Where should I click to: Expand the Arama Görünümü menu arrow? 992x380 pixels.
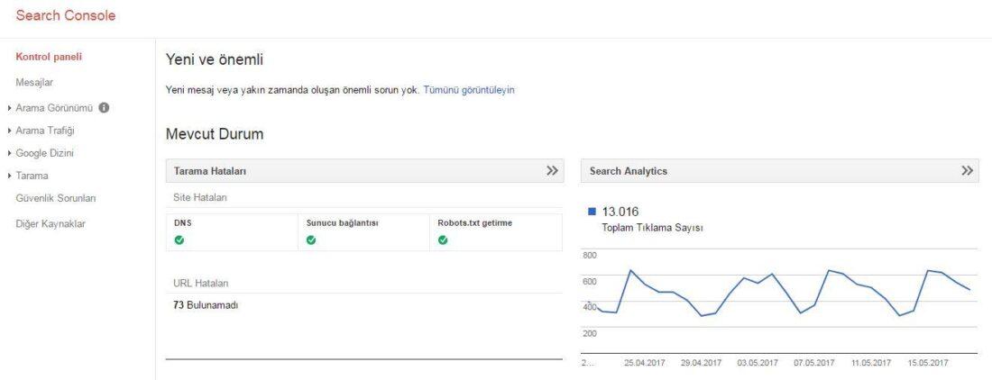click(x=9, y=109)
